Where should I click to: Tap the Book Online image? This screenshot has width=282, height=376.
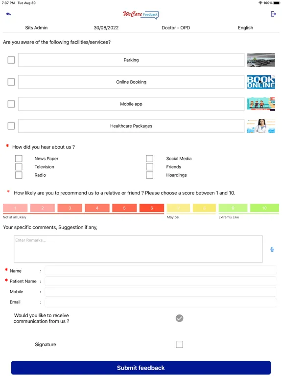261,82
